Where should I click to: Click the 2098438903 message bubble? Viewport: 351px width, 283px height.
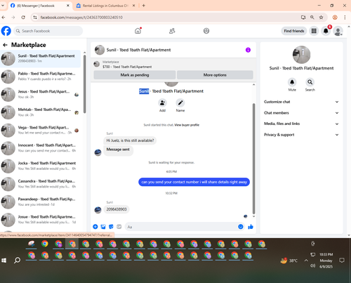click(117, 209)
